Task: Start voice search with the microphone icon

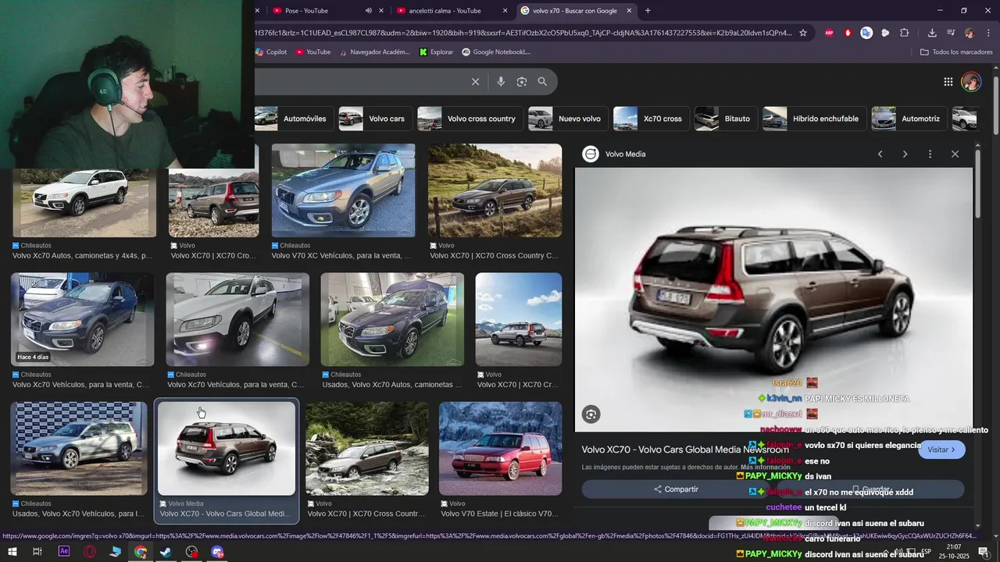Action: (x=501, y=81)
